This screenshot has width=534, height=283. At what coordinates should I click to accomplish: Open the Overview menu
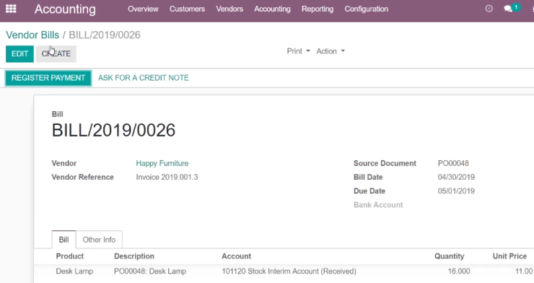coord(143,9)
